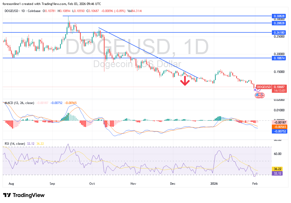Click the orange MACD signal label -0.00565
The image size is (291, 203).
[279, 127]
